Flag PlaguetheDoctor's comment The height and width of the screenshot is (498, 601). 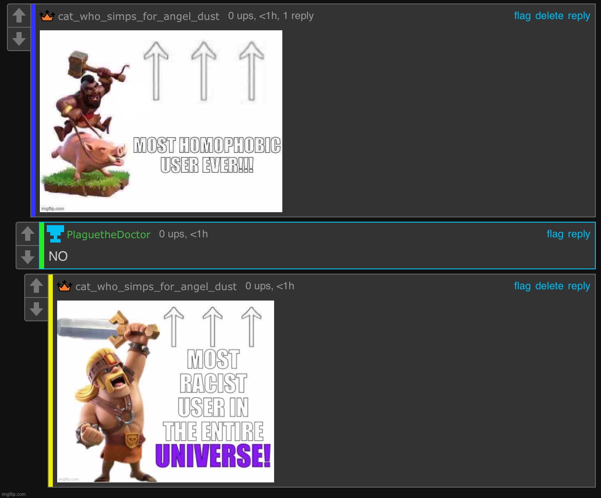coord(555,234)
